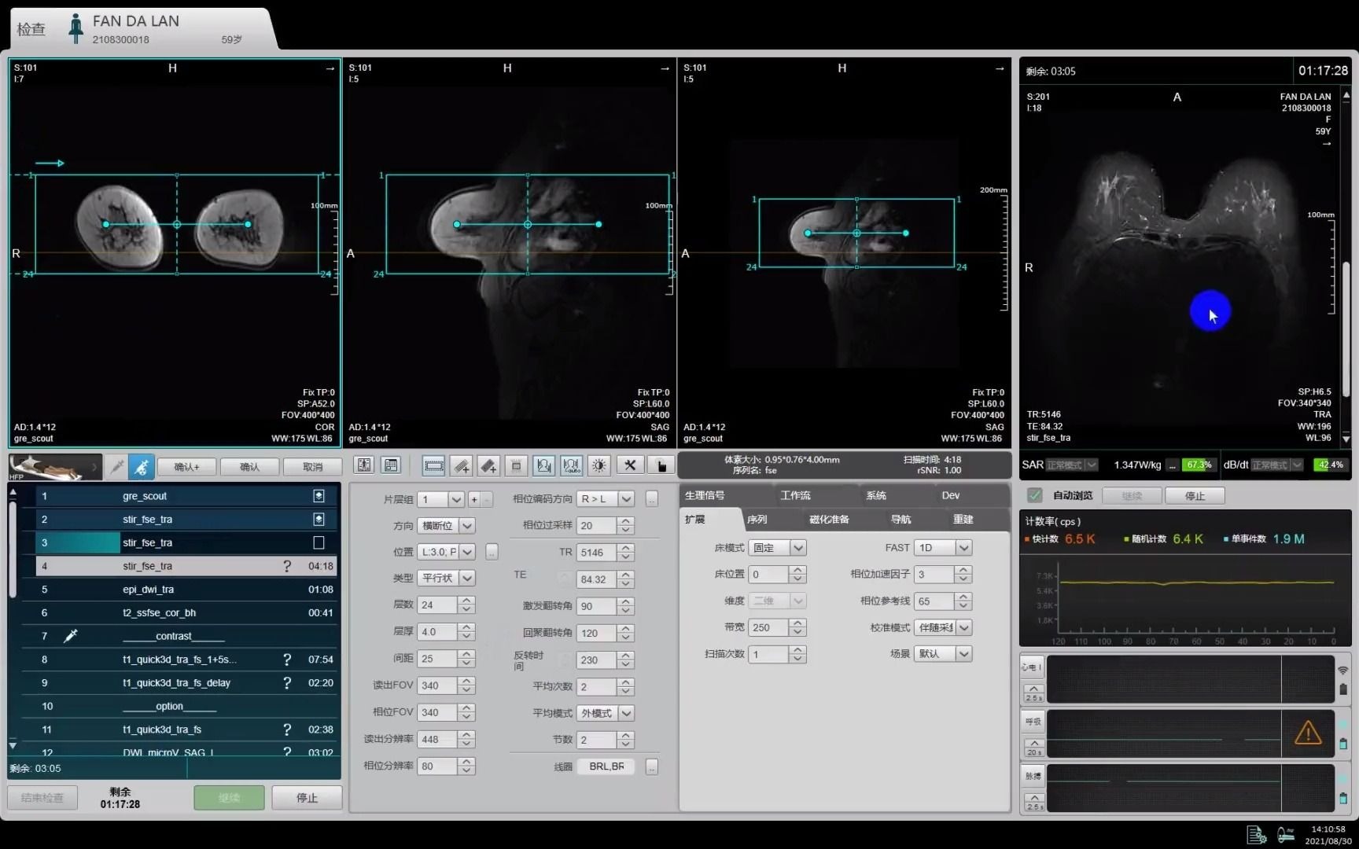Click the dimmed square shim icon
This screenshot has height=849, width=1359.
[x=516, y=465]
